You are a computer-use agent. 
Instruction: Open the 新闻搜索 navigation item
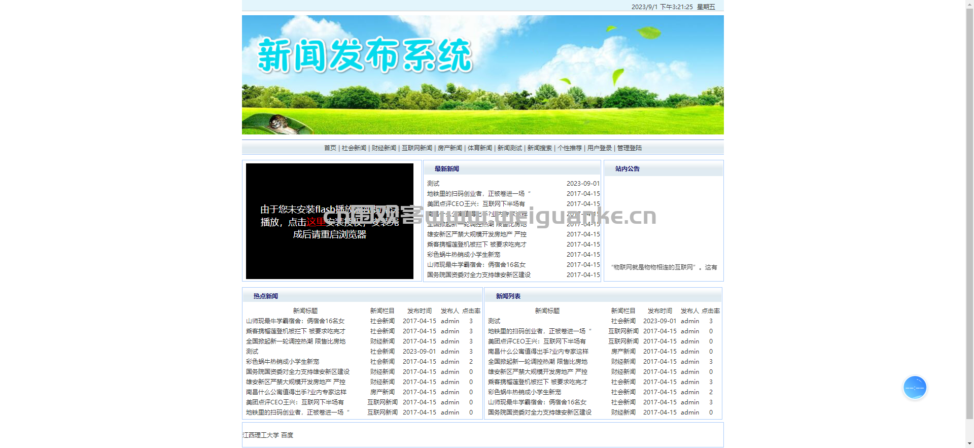coord(540,148)
